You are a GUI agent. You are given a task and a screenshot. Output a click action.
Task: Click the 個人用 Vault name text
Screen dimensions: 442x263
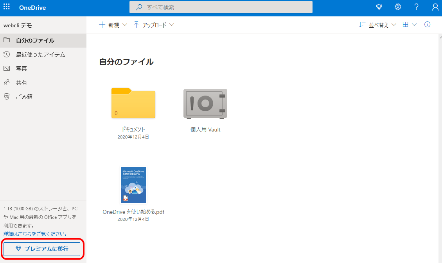(205, 130)
